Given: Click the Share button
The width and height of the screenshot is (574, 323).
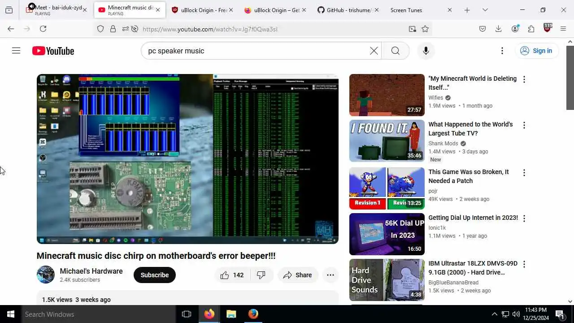Looking at the screenshot, I should [298, 275].
